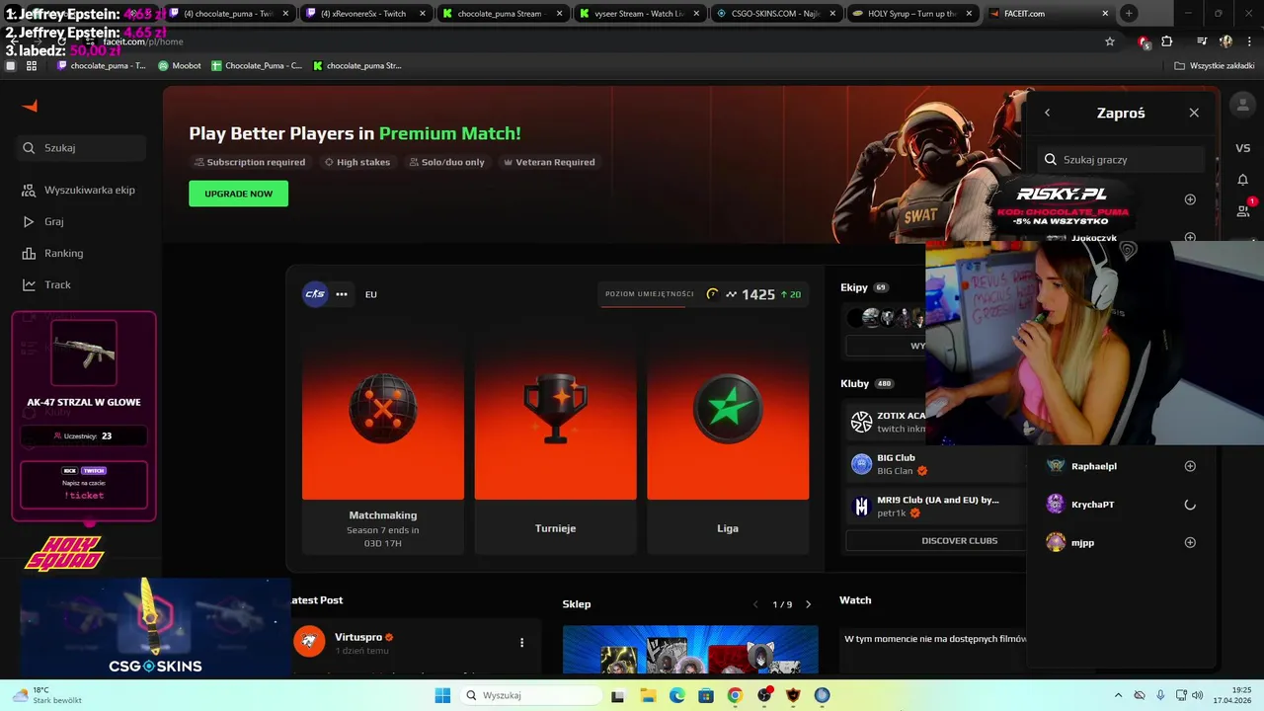Open the browser apps grid icon
Image resolution: width=1264 pixels, height=711 pixels.
32,65
